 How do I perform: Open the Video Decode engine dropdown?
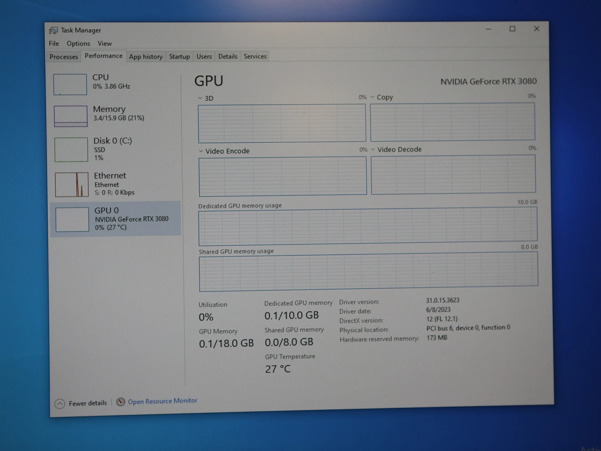click(373, 149)
